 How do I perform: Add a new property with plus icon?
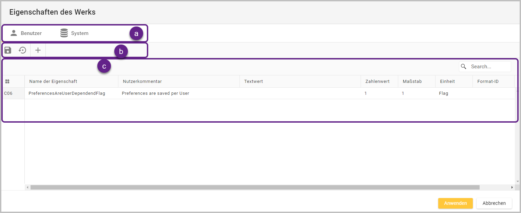38,50
